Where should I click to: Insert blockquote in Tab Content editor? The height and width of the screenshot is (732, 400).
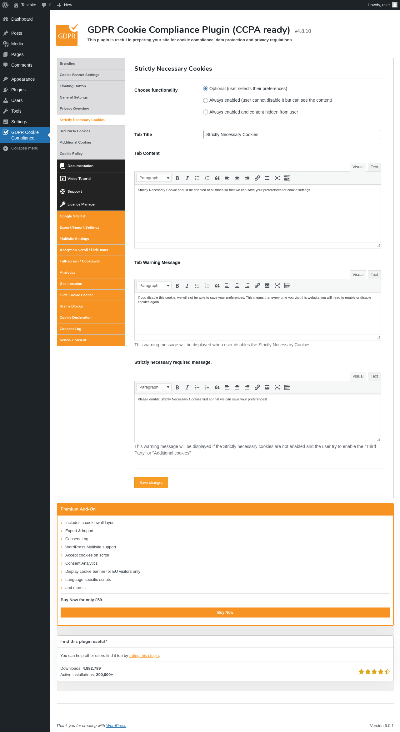217,178
